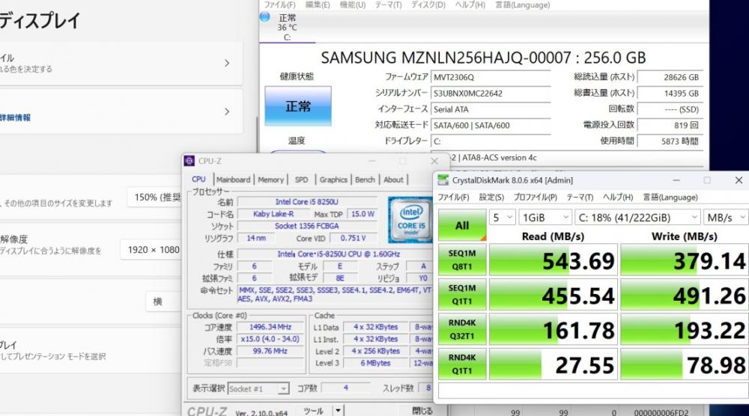Open 設定(S) menu in CrystalDiskMark
Image resolution: width=749 pixels, height=416 pixels.
click(491, 197)
